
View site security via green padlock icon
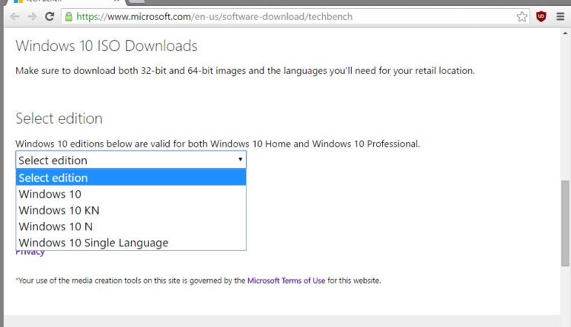point(69,17)
